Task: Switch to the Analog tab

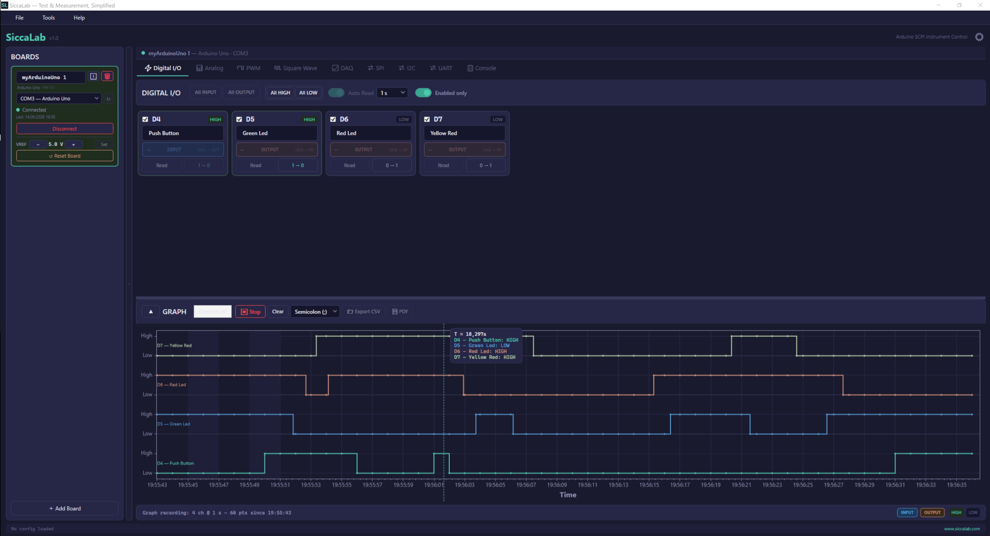Action: pos(210,68)
